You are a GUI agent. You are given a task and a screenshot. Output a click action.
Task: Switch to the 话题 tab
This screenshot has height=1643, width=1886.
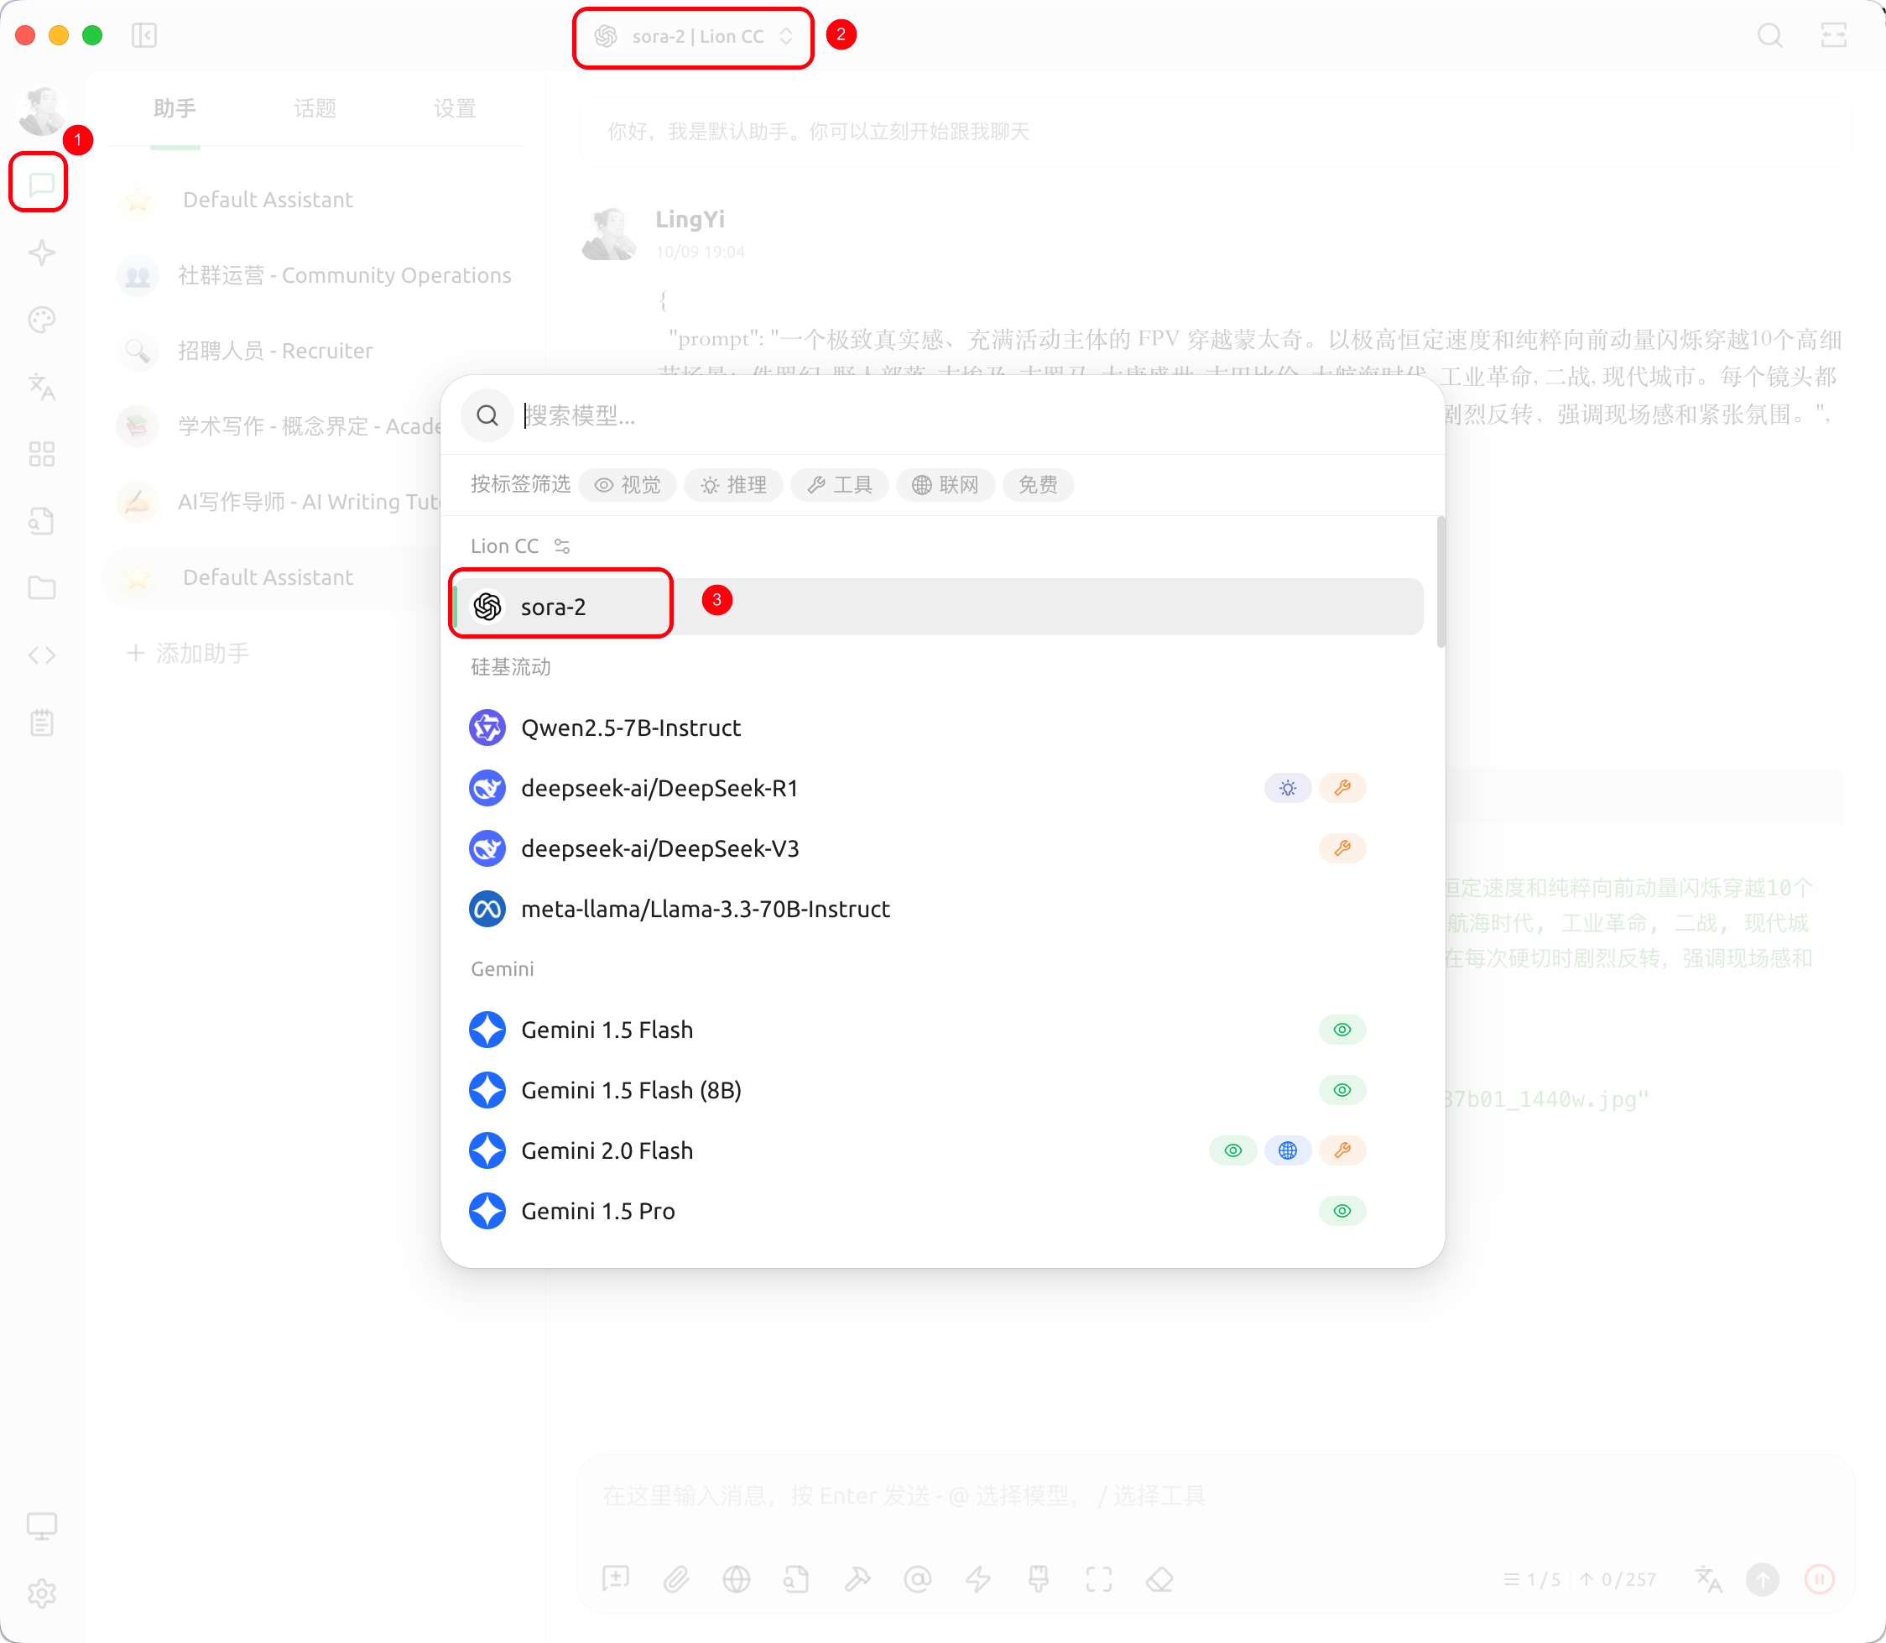click(x=315, y=109)
